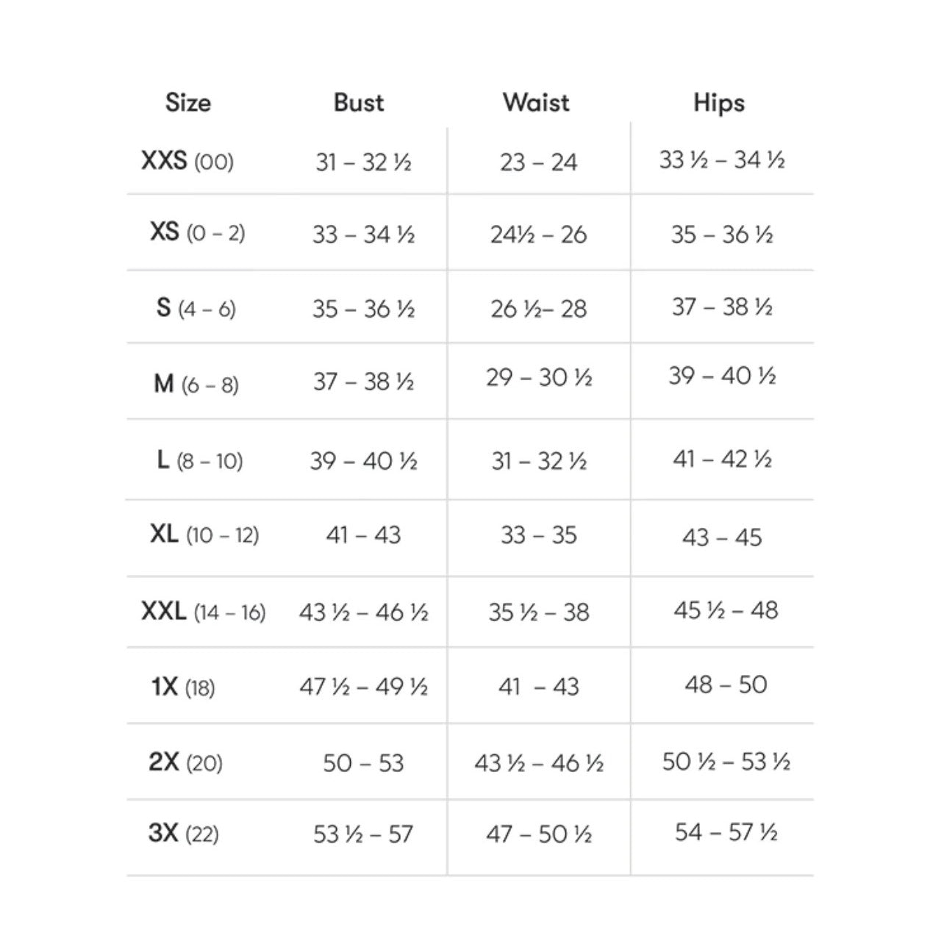
Task: Click the Size column header
Action: coord(187,102)
